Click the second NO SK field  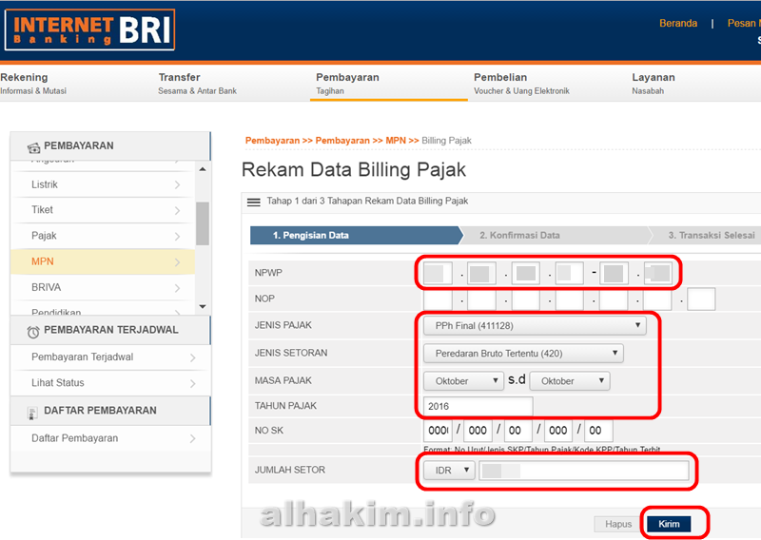478,431
